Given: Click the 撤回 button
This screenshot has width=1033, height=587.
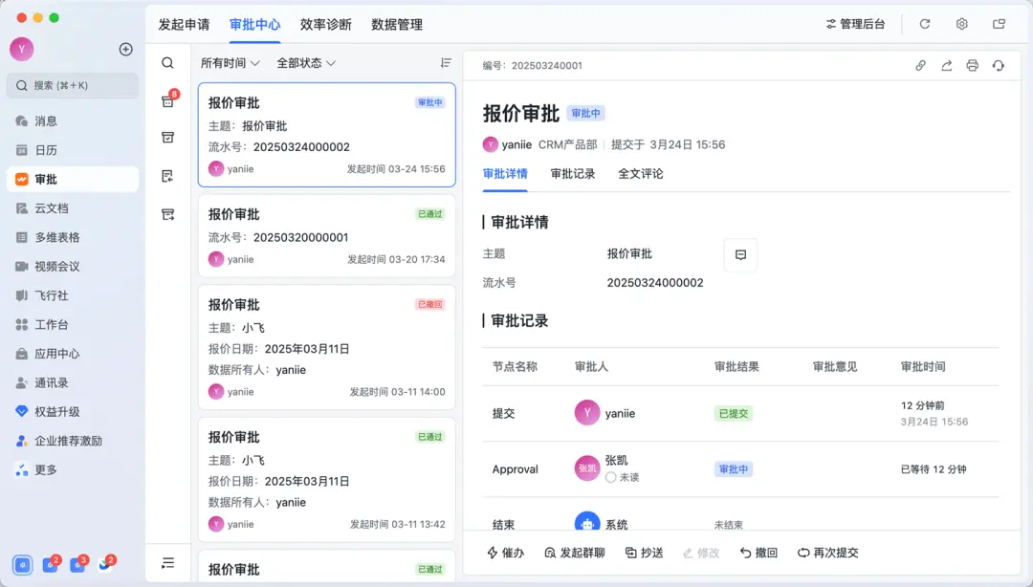Looking at the screenshot, I should coord(758,553).
